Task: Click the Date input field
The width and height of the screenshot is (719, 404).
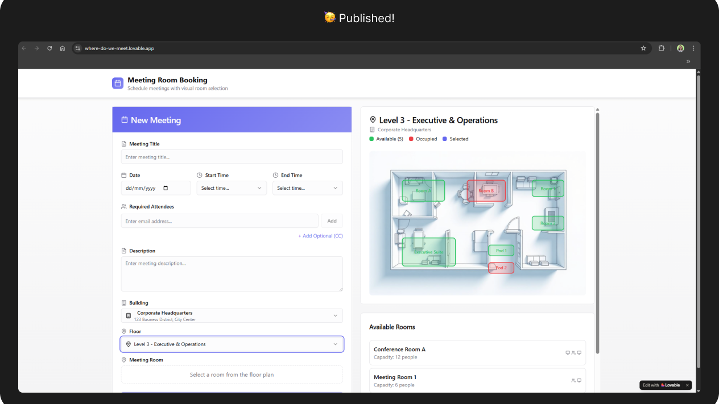Action: (x=156, y=188)
